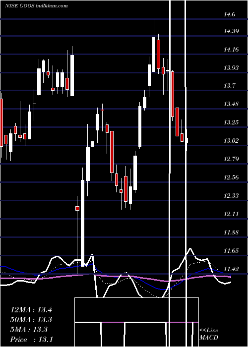Click the 13.02 price axis label
This screenshot has height=347, width=248.
click(x=231, y=140)
